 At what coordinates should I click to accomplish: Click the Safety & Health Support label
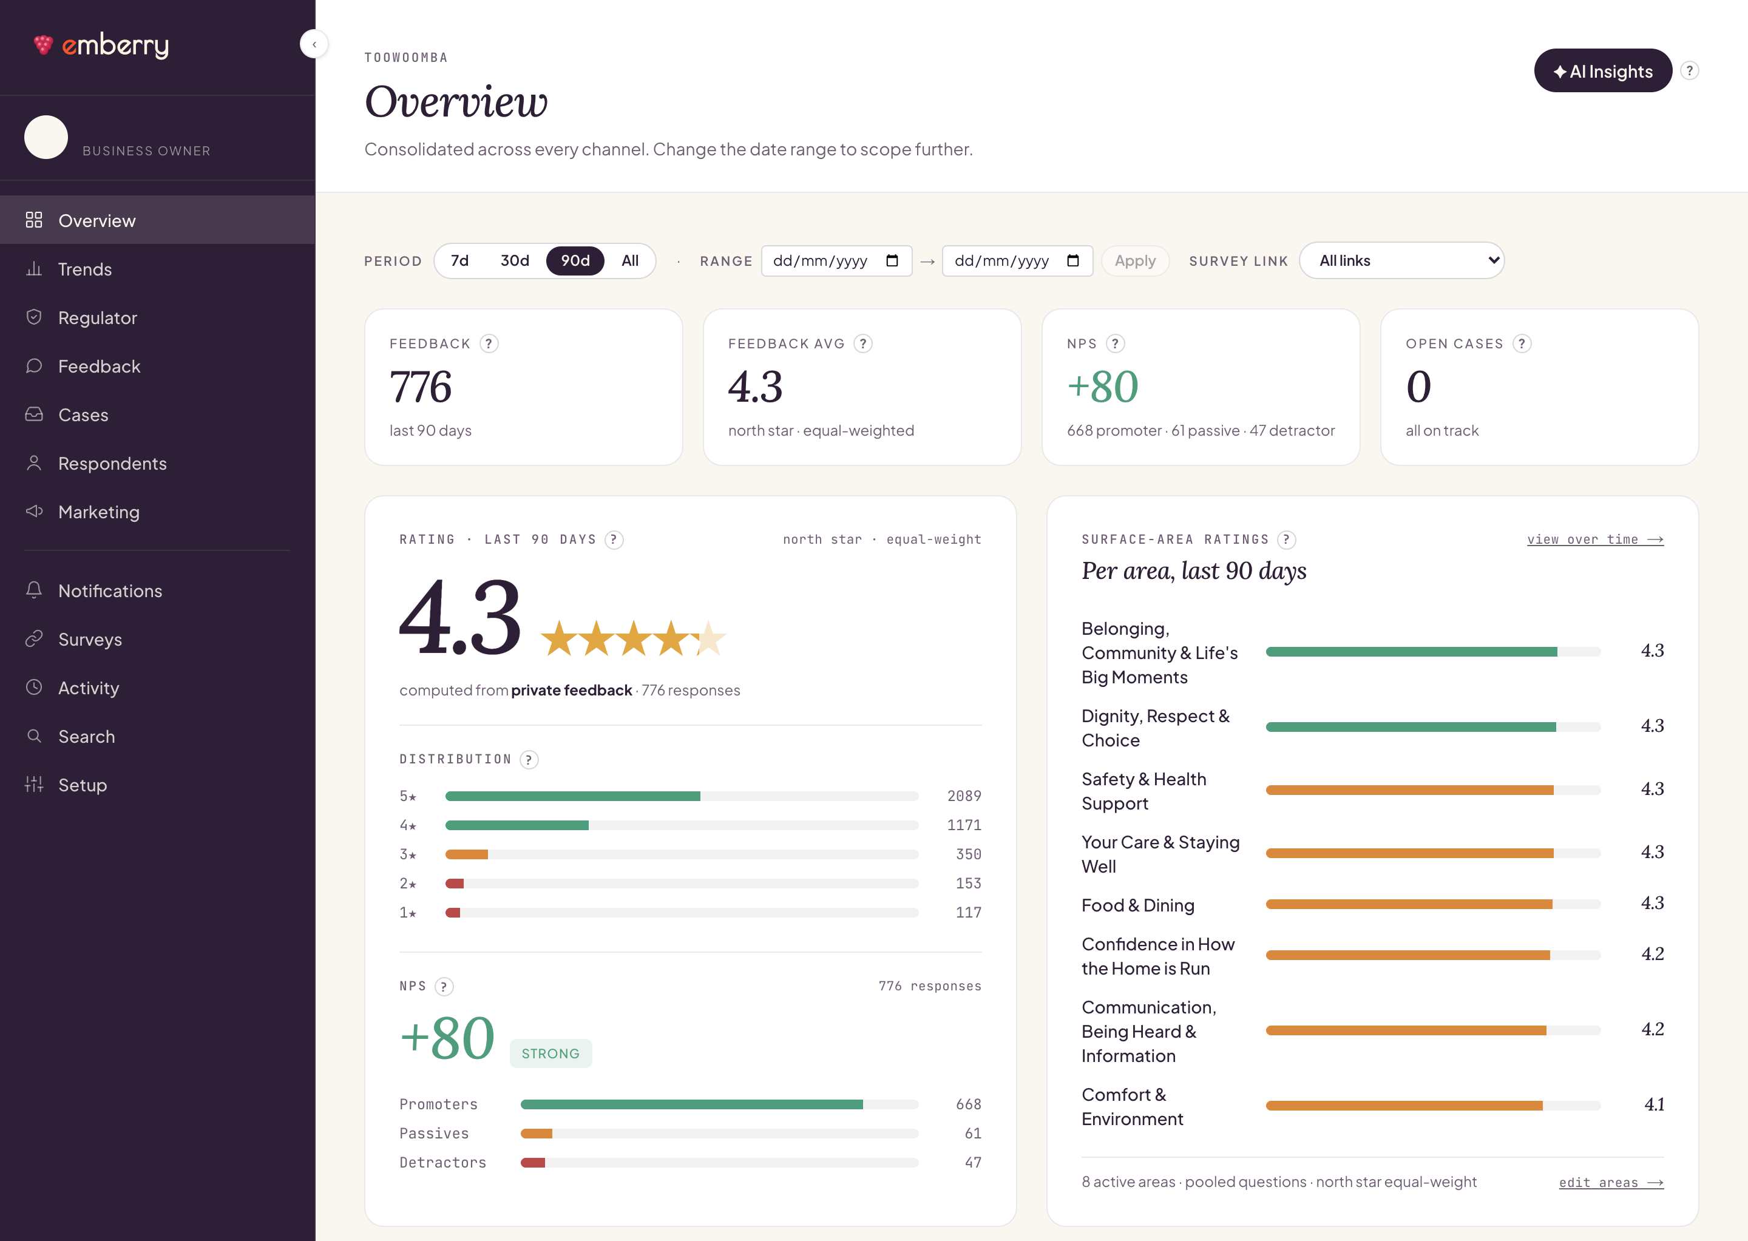pos(1143,791)
